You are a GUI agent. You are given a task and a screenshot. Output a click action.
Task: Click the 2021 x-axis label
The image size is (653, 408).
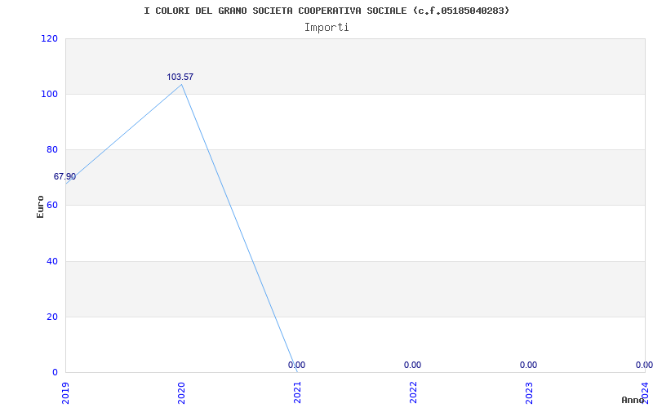(x=297, y=393)
